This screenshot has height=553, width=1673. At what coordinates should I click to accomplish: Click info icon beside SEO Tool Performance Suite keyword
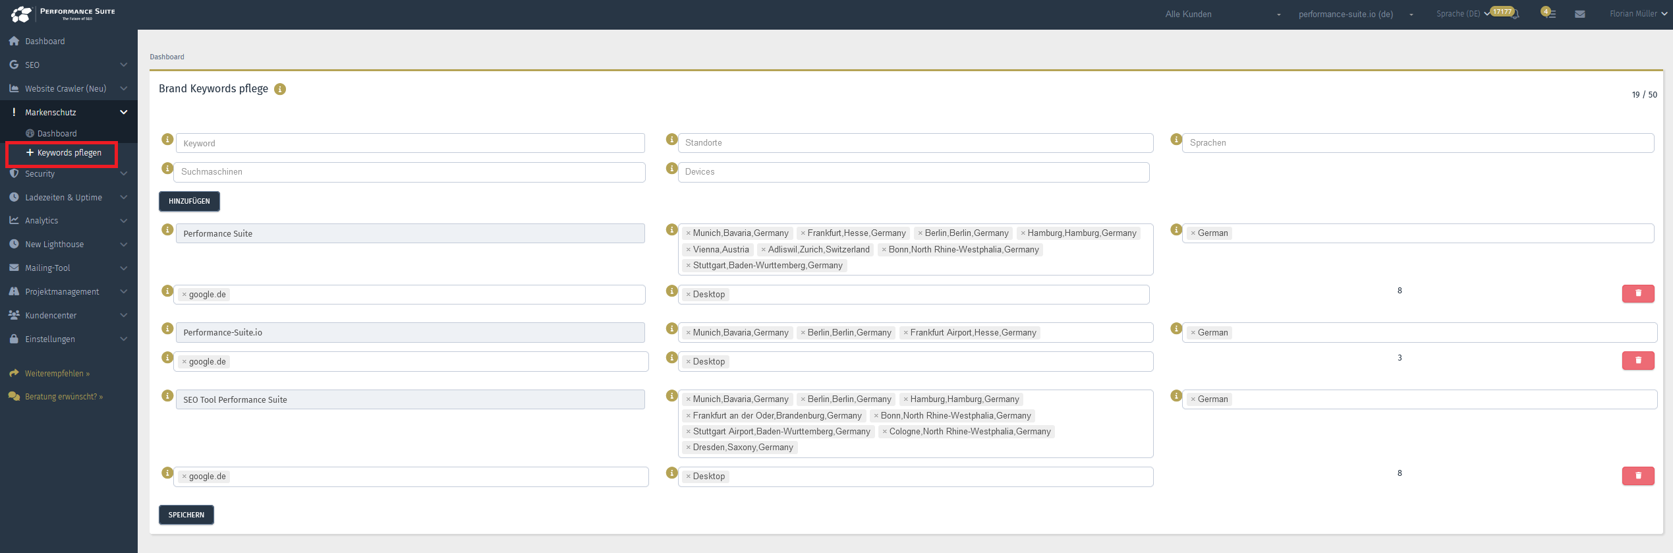pyautogui.click(x=167, y=396)
